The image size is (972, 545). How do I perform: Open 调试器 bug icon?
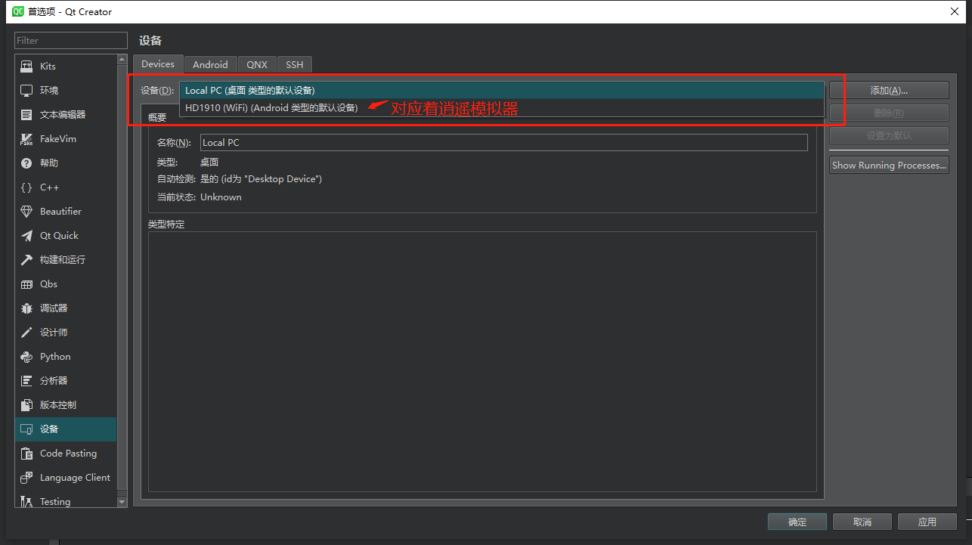[x=26, y=308]
